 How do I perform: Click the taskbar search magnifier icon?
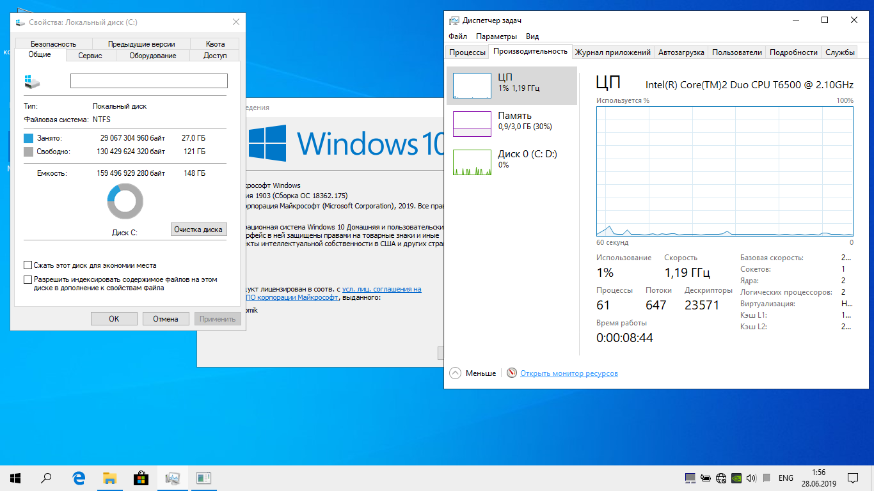pyautogui.click(x=47, y=478)
